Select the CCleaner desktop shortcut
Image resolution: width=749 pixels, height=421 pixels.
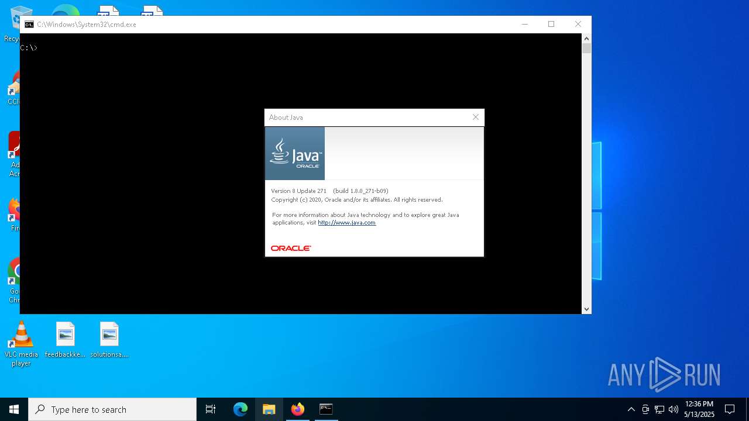point(13,88)
